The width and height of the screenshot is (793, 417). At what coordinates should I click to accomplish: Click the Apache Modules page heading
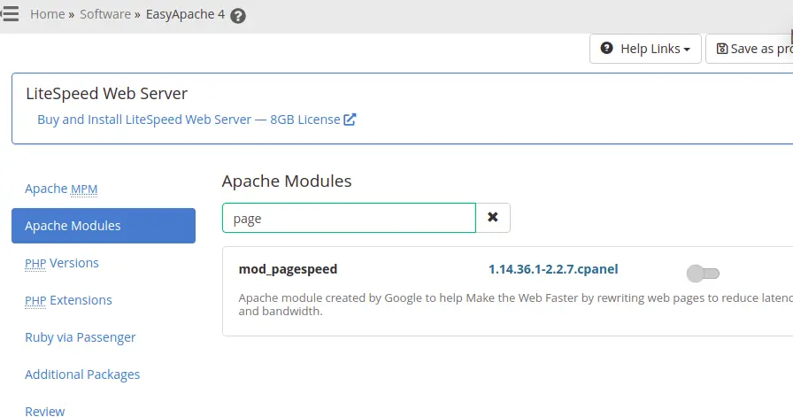[287, 181]
